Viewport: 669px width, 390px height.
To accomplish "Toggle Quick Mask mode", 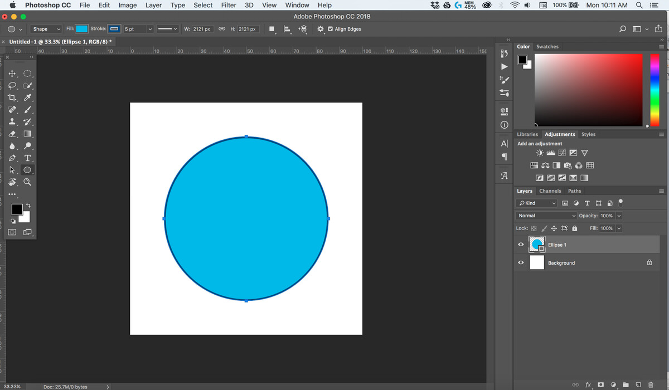I will (x=12, y=231).
